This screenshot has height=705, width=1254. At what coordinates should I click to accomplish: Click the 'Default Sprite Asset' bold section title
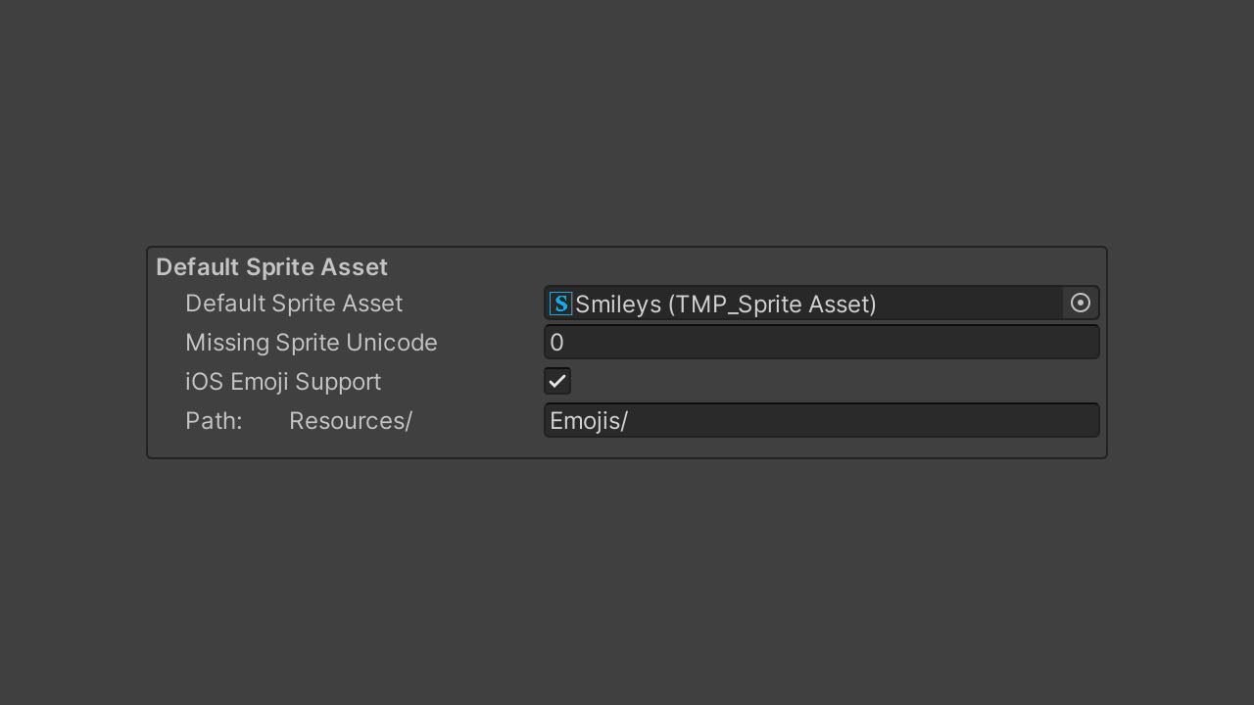pyautogui.click(x=271, y=266)
